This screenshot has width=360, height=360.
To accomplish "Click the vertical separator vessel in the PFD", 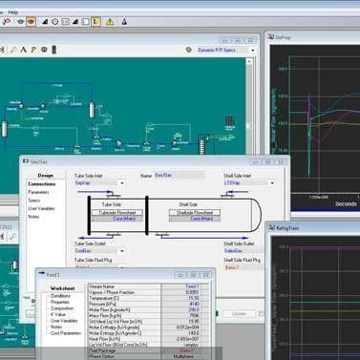I will (x=92, y=110).
